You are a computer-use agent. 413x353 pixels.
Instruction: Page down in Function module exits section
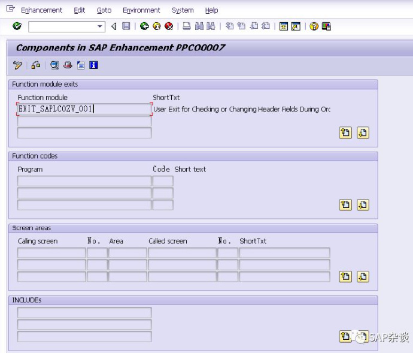363,132
